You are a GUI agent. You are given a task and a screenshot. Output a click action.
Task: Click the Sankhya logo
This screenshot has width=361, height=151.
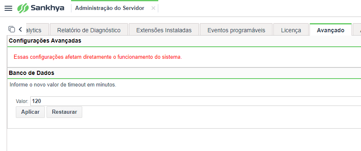pyautogui.click(x=41, y=8)
